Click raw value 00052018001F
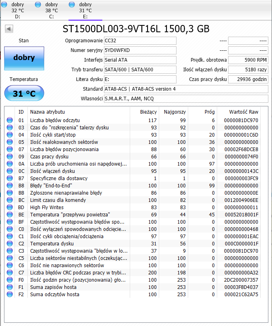Image resolution: width=272 pixels, height=326 pixels. tap(241, 215)
